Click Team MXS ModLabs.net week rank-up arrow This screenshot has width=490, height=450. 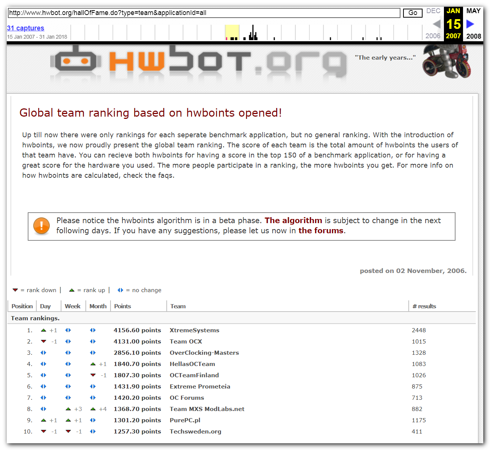tap(68, 409)
